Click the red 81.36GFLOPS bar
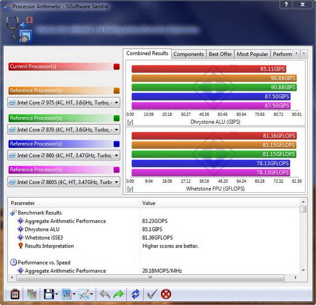 point(214,136)
